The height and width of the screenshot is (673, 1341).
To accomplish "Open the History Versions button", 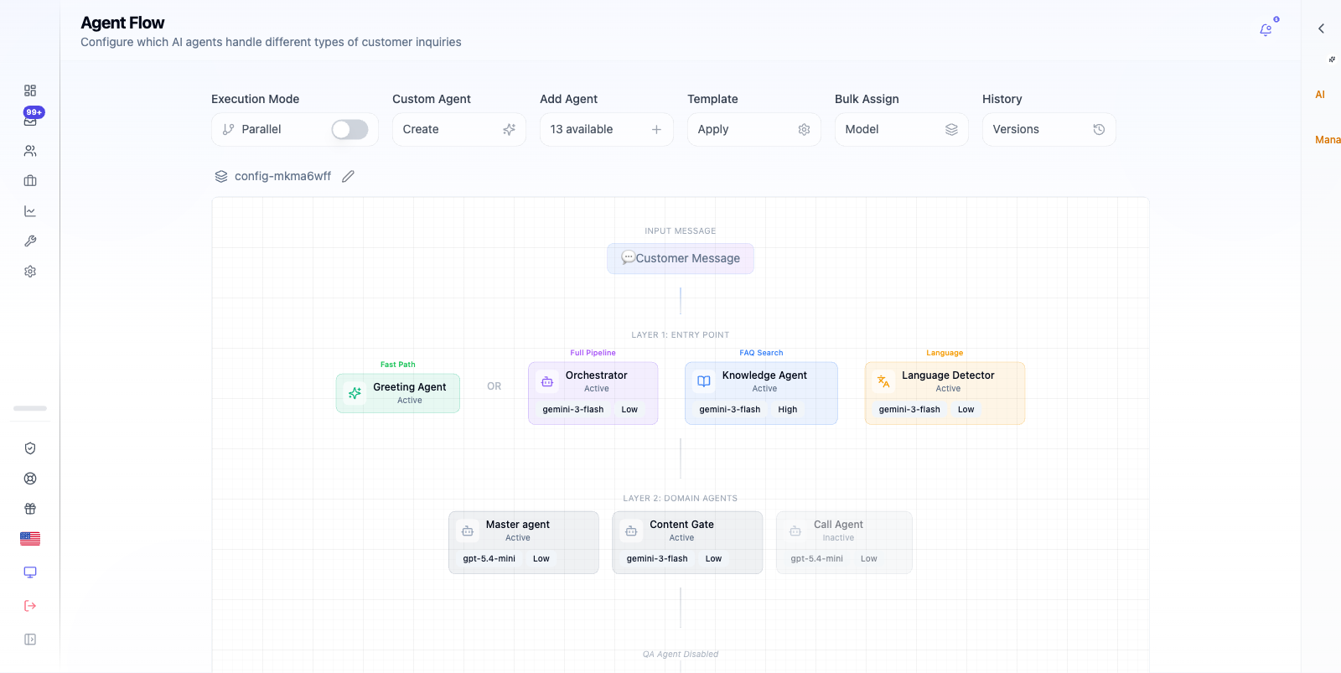I will (1049, 129).
